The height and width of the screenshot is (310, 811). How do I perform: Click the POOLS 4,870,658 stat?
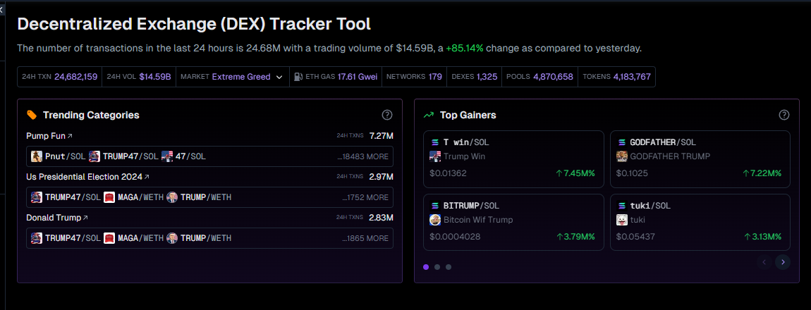539,77
